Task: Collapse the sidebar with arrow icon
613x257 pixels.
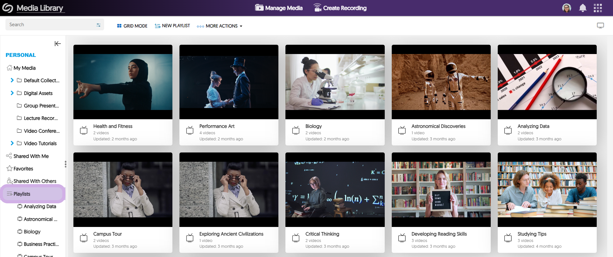Action: pyautogui.click(x=57, y=44)
